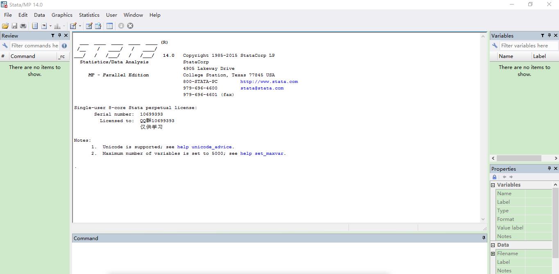Toggle auto-hide pin on Review panel

(x=59, y=36)
